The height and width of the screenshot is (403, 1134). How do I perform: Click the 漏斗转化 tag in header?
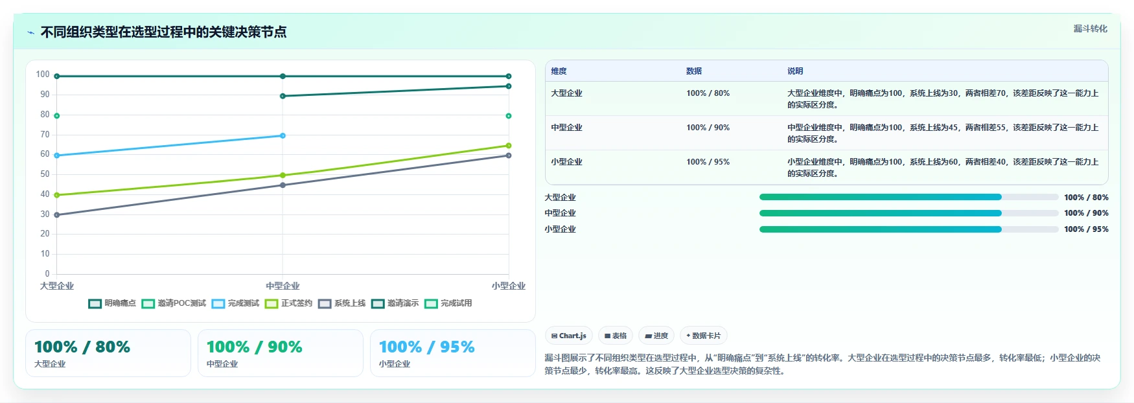tap(1090, 29)
